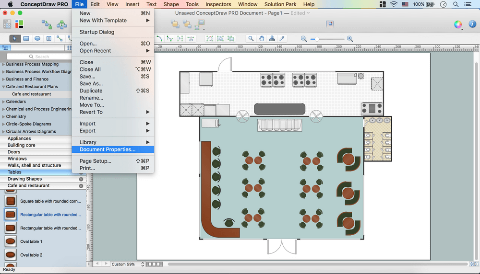Expand Business Process Mapping category

(3, 64)
